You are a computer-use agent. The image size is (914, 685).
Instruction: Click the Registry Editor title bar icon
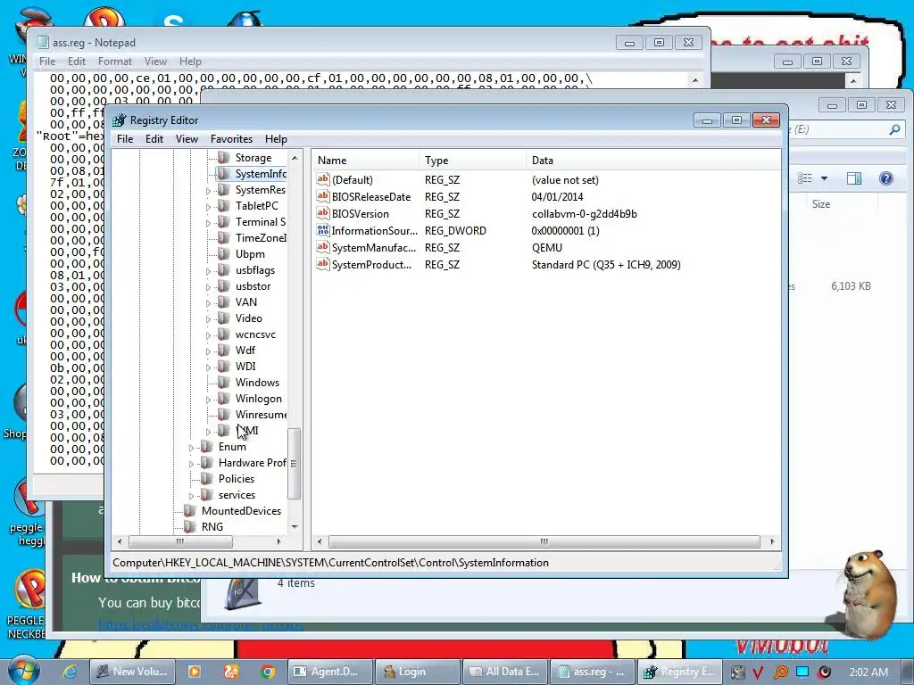tap(120, 120)
